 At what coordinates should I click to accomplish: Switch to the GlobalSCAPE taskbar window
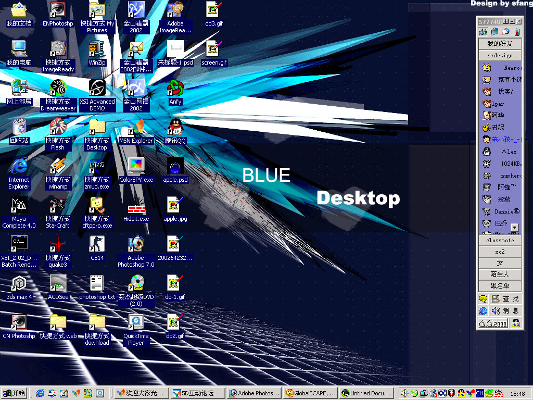pyautogui.click(x=311, y=393)
